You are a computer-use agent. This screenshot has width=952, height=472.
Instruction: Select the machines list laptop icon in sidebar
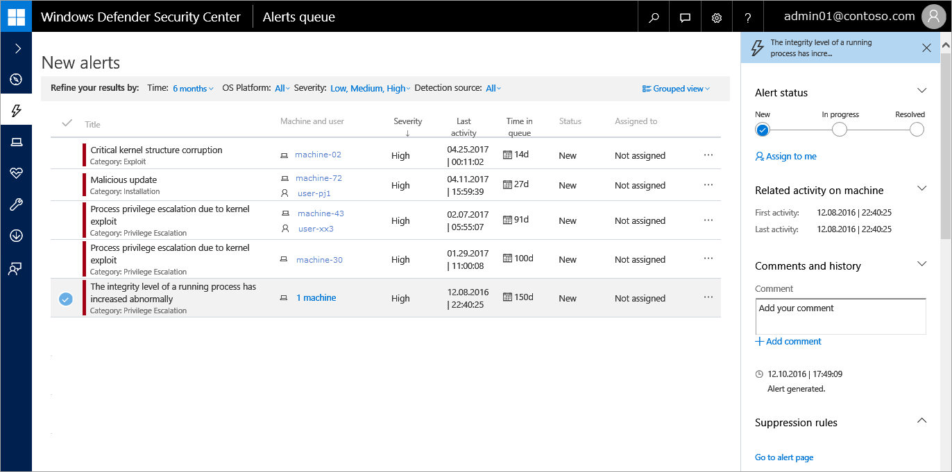coord(16,142)
